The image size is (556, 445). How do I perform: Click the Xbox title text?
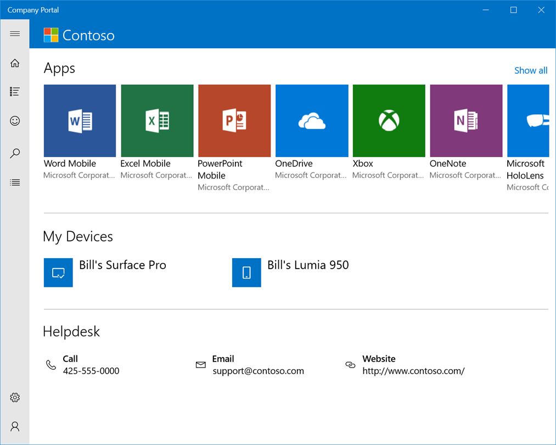[363, 164]
